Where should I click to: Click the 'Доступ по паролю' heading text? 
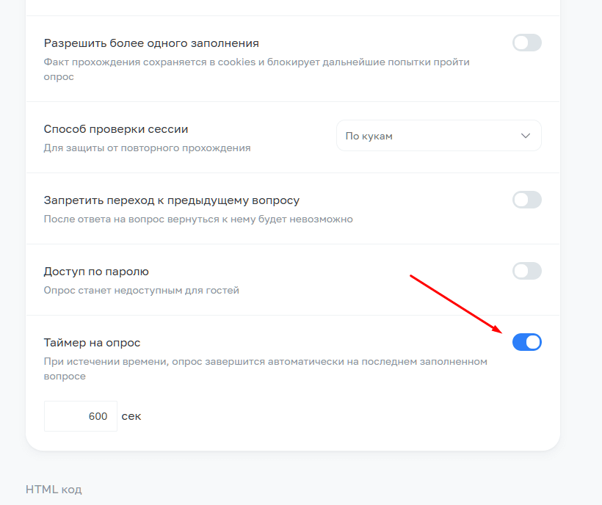96,272
